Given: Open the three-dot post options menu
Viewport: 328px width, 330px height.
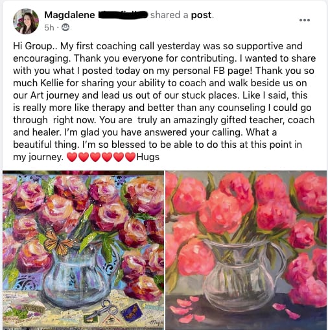Looking at the screenshot, I should click(x=305, y=20).
